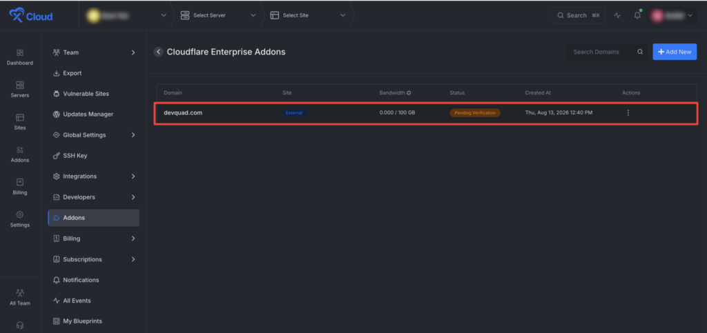Open the Select Site dropdown
This screenshot has height=333, width=707.
pyautogui.click(x=308, y=15)
